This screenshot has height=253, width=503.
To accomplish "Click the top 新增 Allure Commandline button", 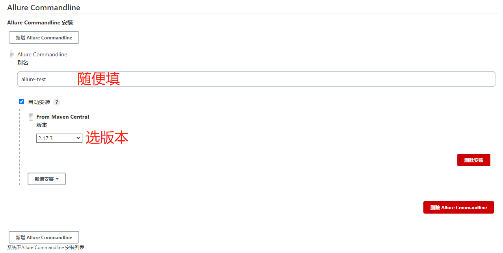I will [44, 38].
